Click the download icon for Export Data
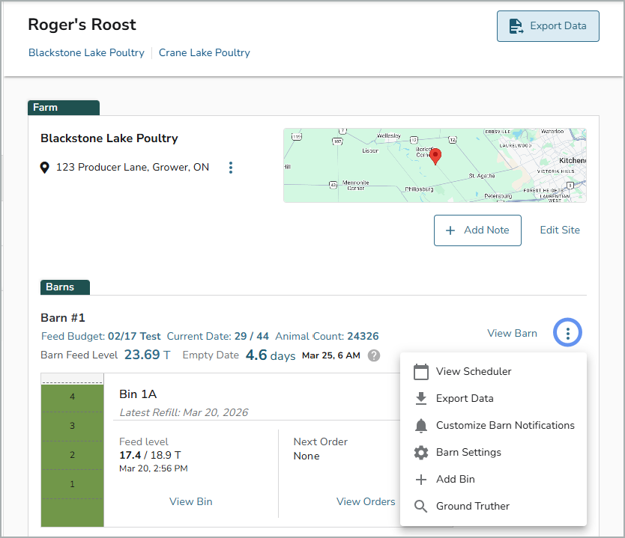 pyautogui.click(x=421, y=399)
